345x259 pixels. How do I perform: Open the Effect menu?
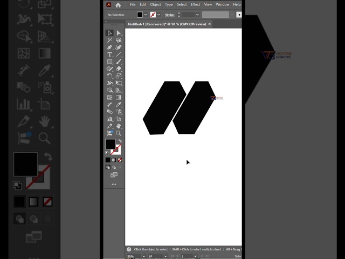click(x=195, y=5)
